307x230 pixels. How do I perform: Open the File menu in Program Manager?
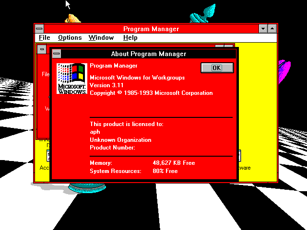45,37
